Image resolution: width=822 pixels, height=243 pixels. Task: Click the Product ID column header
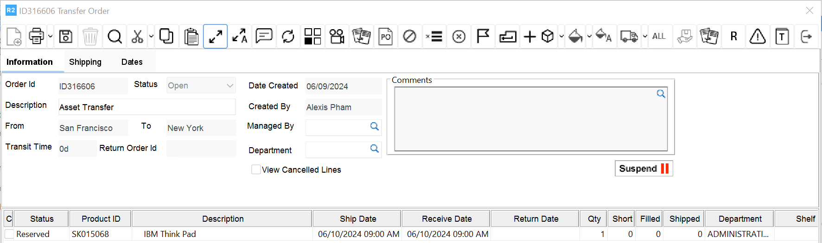coord(101,219)
